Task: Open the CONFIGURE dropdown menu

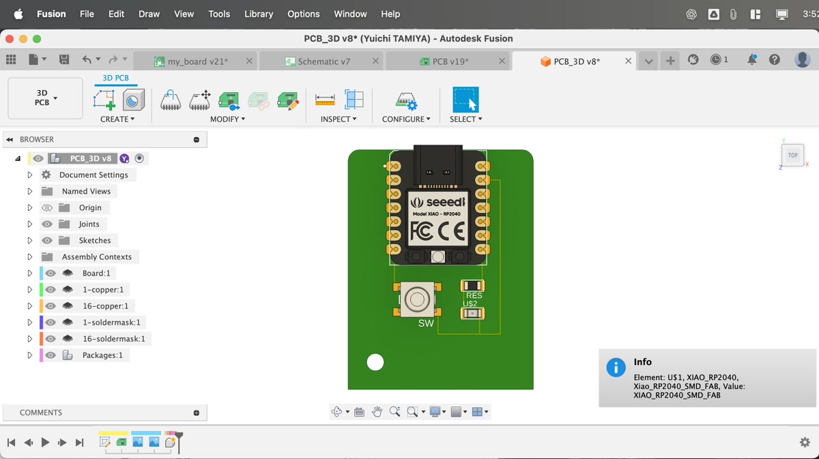Action: pos(406,119)
